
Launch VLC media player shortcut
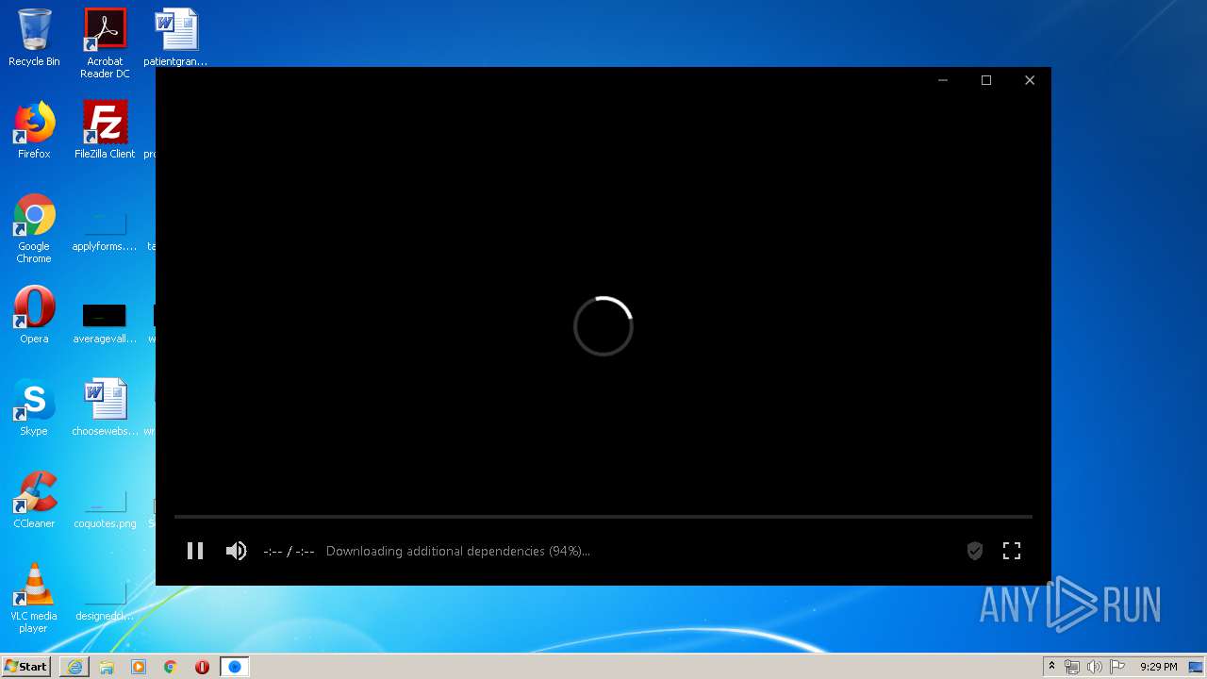(x=34, y=598)
